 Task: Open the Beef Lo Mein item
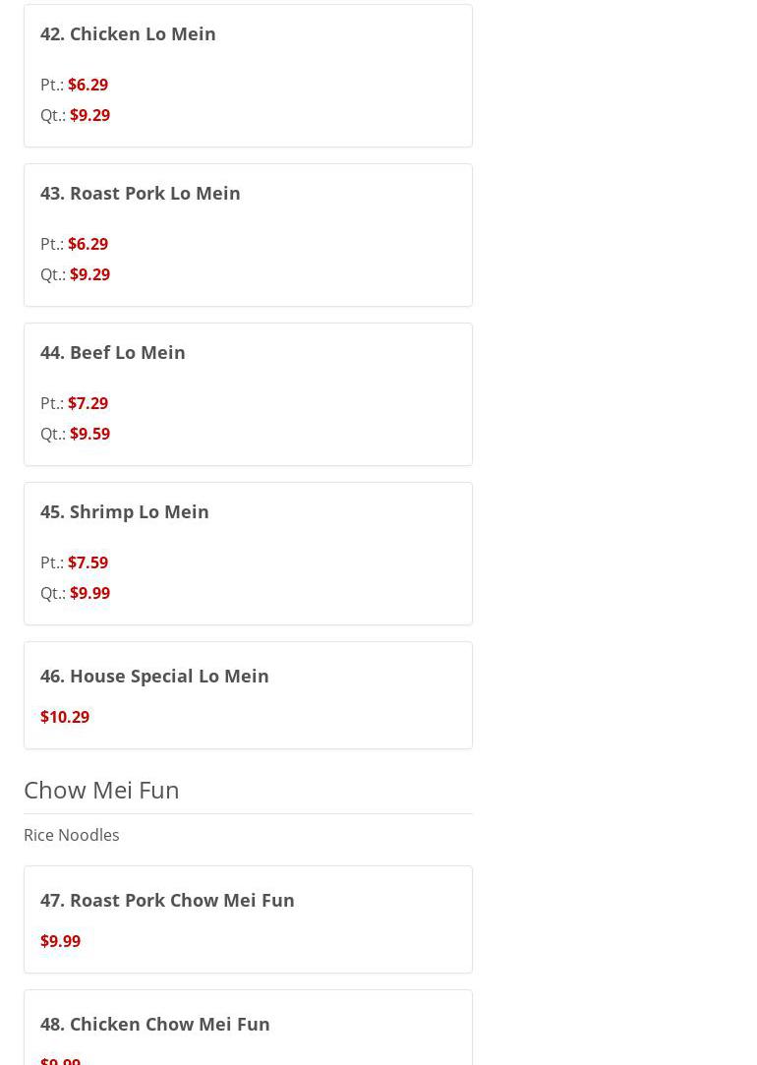point(113,352)
